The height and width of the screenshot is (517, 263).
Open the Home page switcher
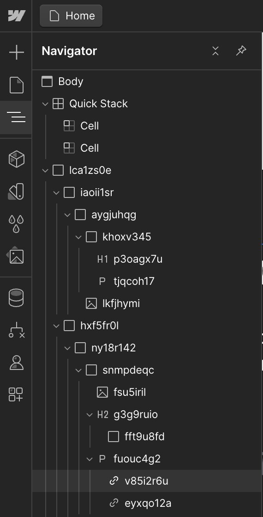(71, 16)
